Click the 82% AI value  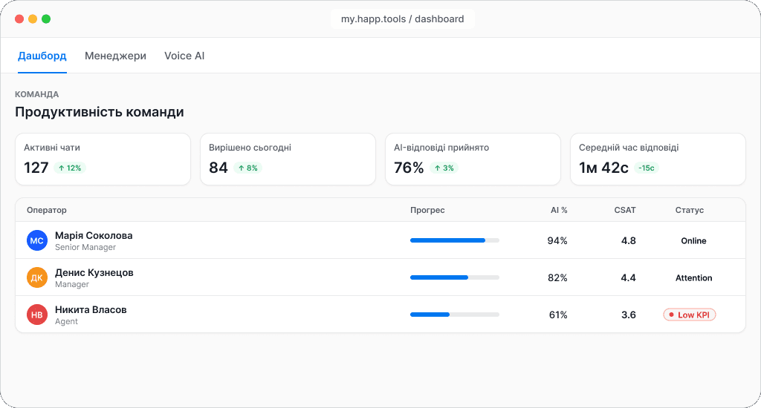click(557, 277)
